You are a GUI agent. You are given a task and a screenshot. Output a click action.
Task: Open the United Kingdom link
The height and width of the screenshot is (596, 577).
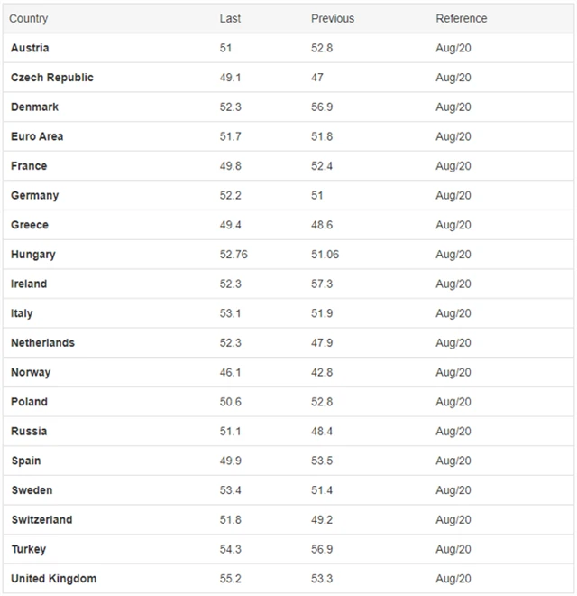[53, 578]
